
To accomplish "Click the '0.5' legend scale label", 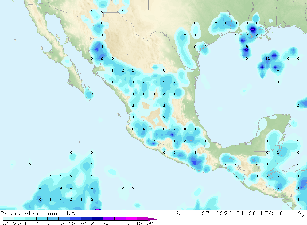I will click(17, 223).
